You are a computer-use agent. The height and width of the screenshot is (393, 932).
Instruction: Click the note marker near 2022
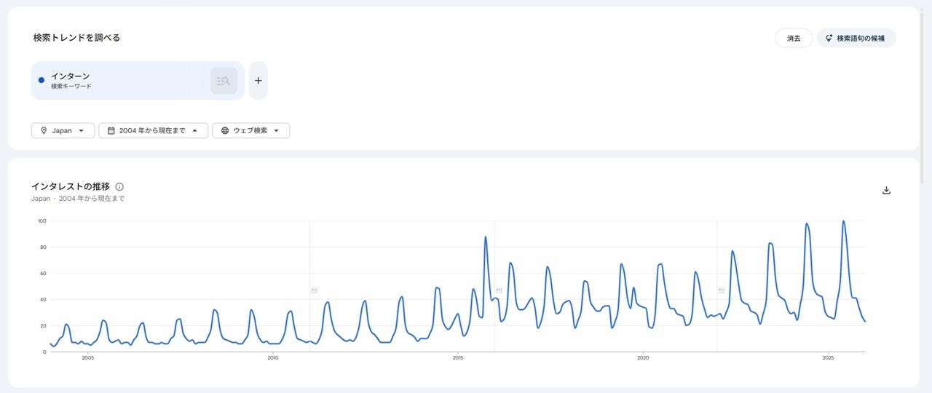pyautogui.click(x=721, y=290)
